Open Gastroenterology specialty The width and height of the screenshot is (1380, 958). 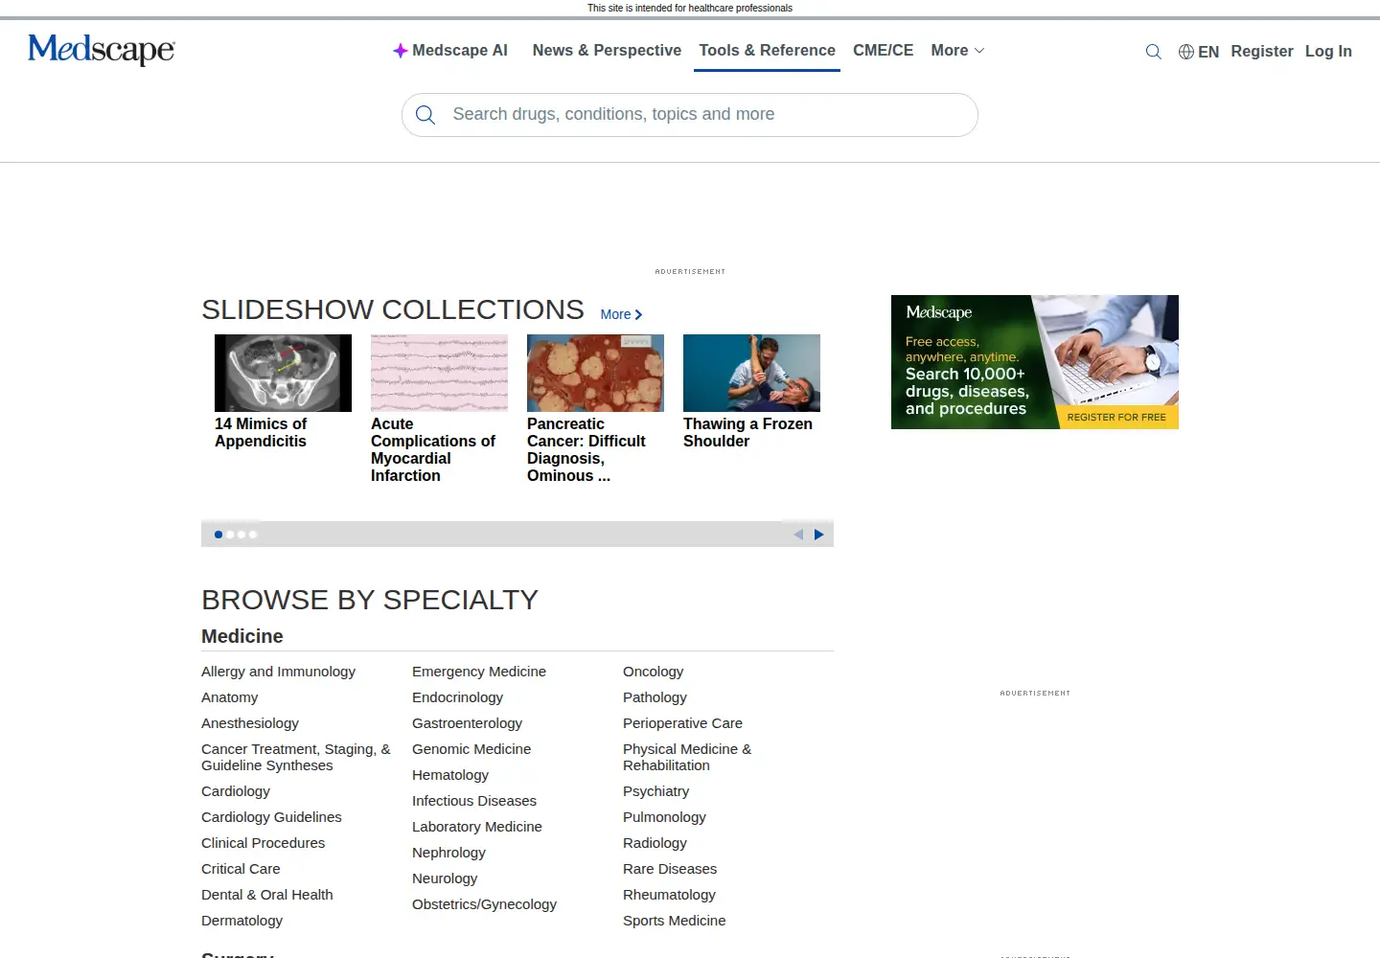pos(467,723)
